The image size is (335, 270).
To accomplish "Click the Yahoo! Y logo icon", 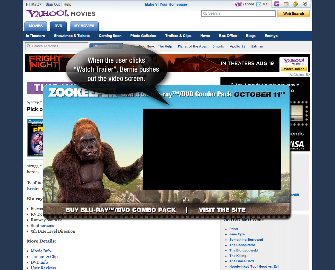I will click(238, 4).
